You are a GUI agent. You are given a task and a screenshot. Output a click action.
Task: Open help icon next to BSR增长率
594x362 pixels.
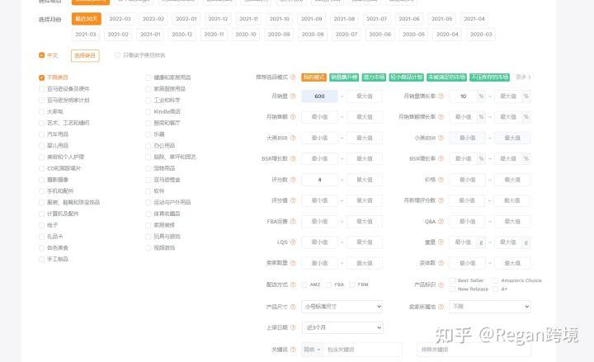441,158
